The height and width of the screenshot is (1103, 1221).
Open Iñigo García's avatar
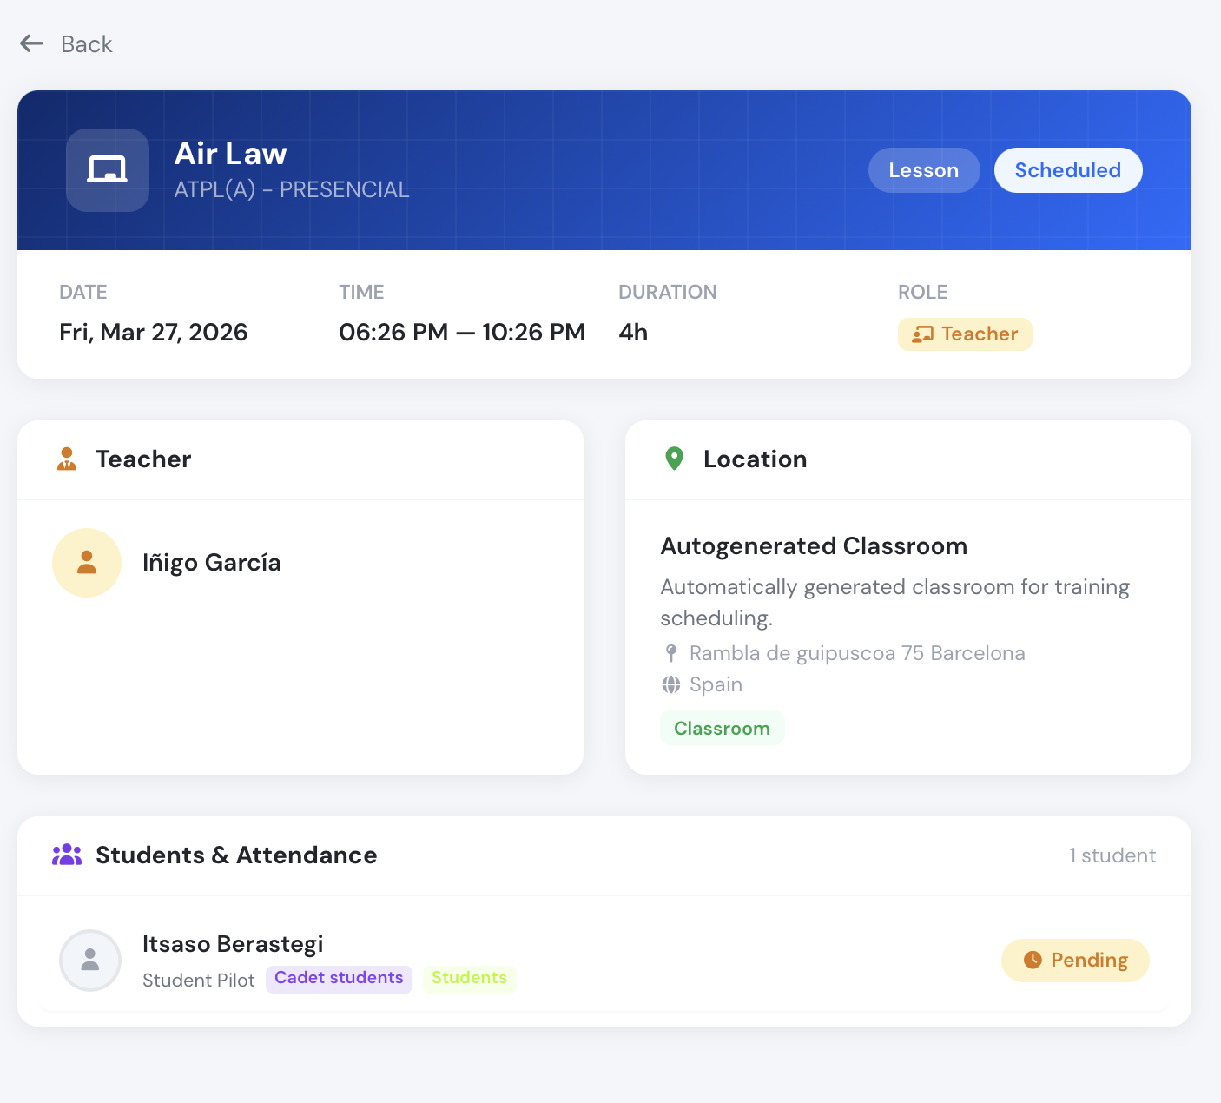click(87, 563)
